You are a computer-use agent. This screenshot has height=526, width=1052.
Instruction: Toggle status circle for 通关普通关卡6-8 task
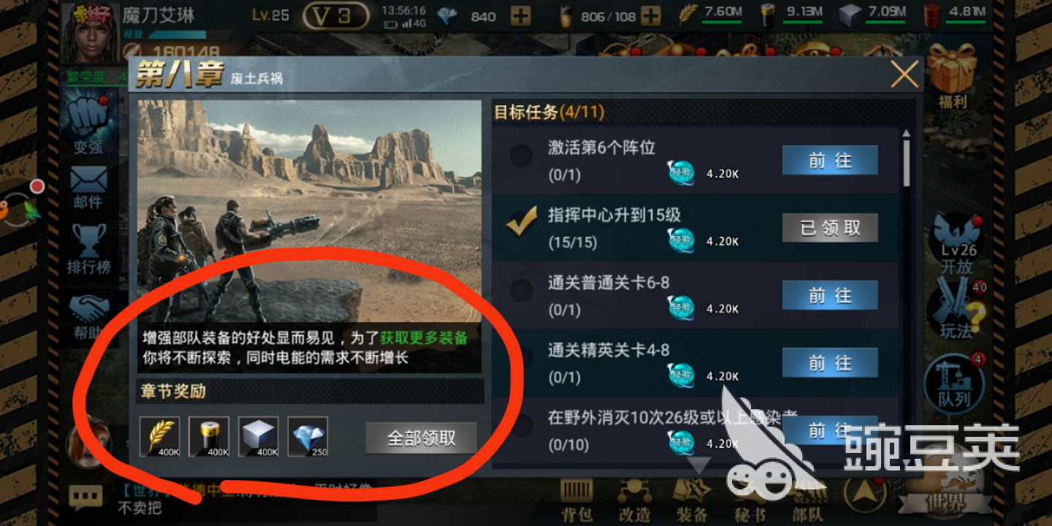pyautogui.click(x=521, y=290)
